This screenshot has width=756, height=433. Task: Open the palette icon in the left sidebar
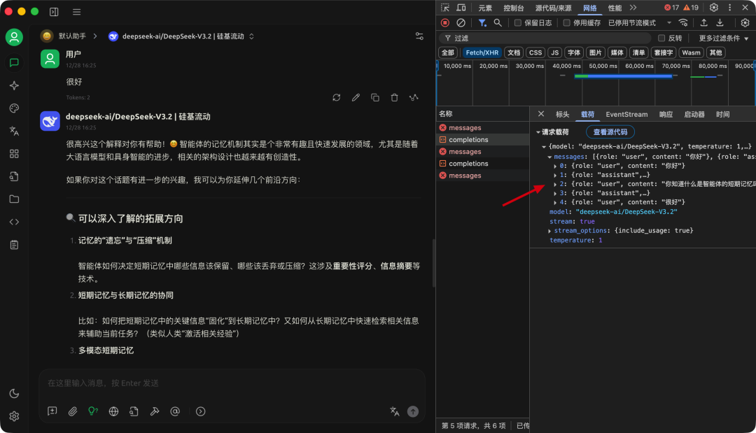14,108
